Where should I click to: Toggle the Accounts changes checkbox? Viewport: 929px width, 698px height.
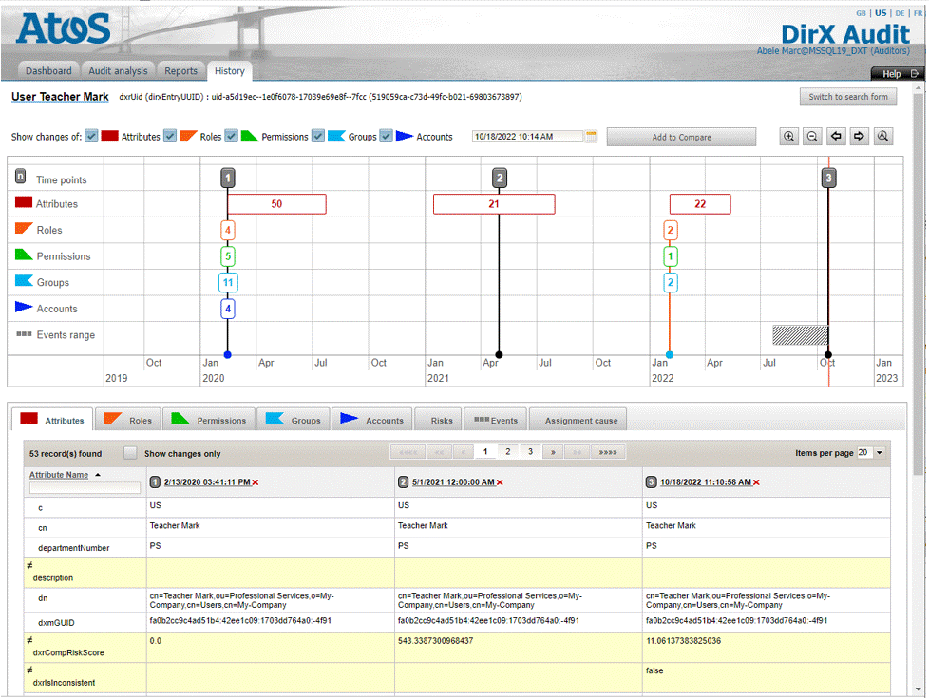(386, 137)
